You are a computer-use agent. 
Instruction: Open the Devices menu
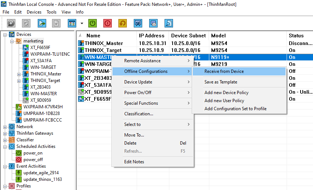[34, 12]
